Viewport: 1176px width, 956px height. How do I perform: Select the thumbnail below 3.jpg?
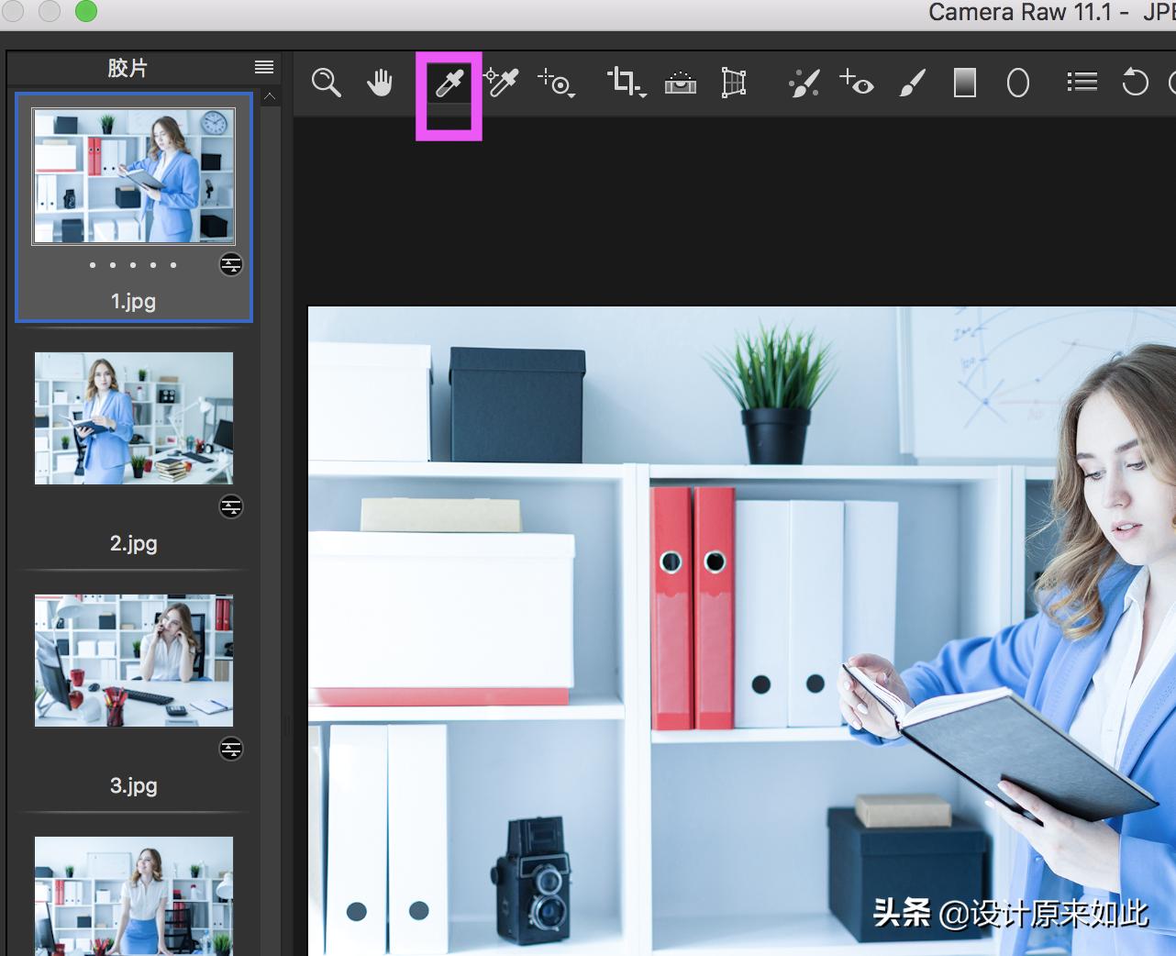click(x=134, y=896)
